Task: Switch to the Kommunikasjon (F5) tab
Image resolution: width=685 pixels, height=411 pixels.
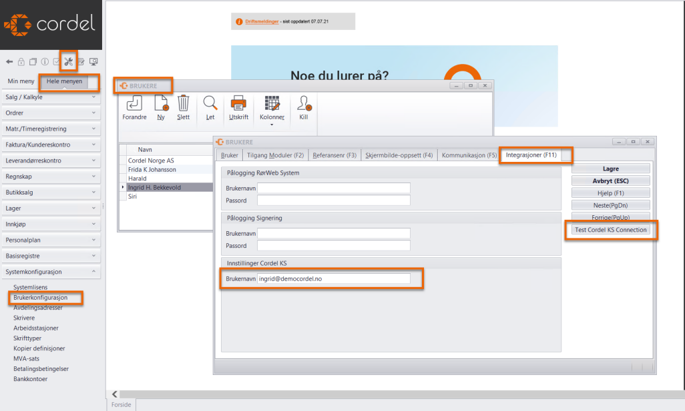Action: pyautogui.click(x=469, y=155)
